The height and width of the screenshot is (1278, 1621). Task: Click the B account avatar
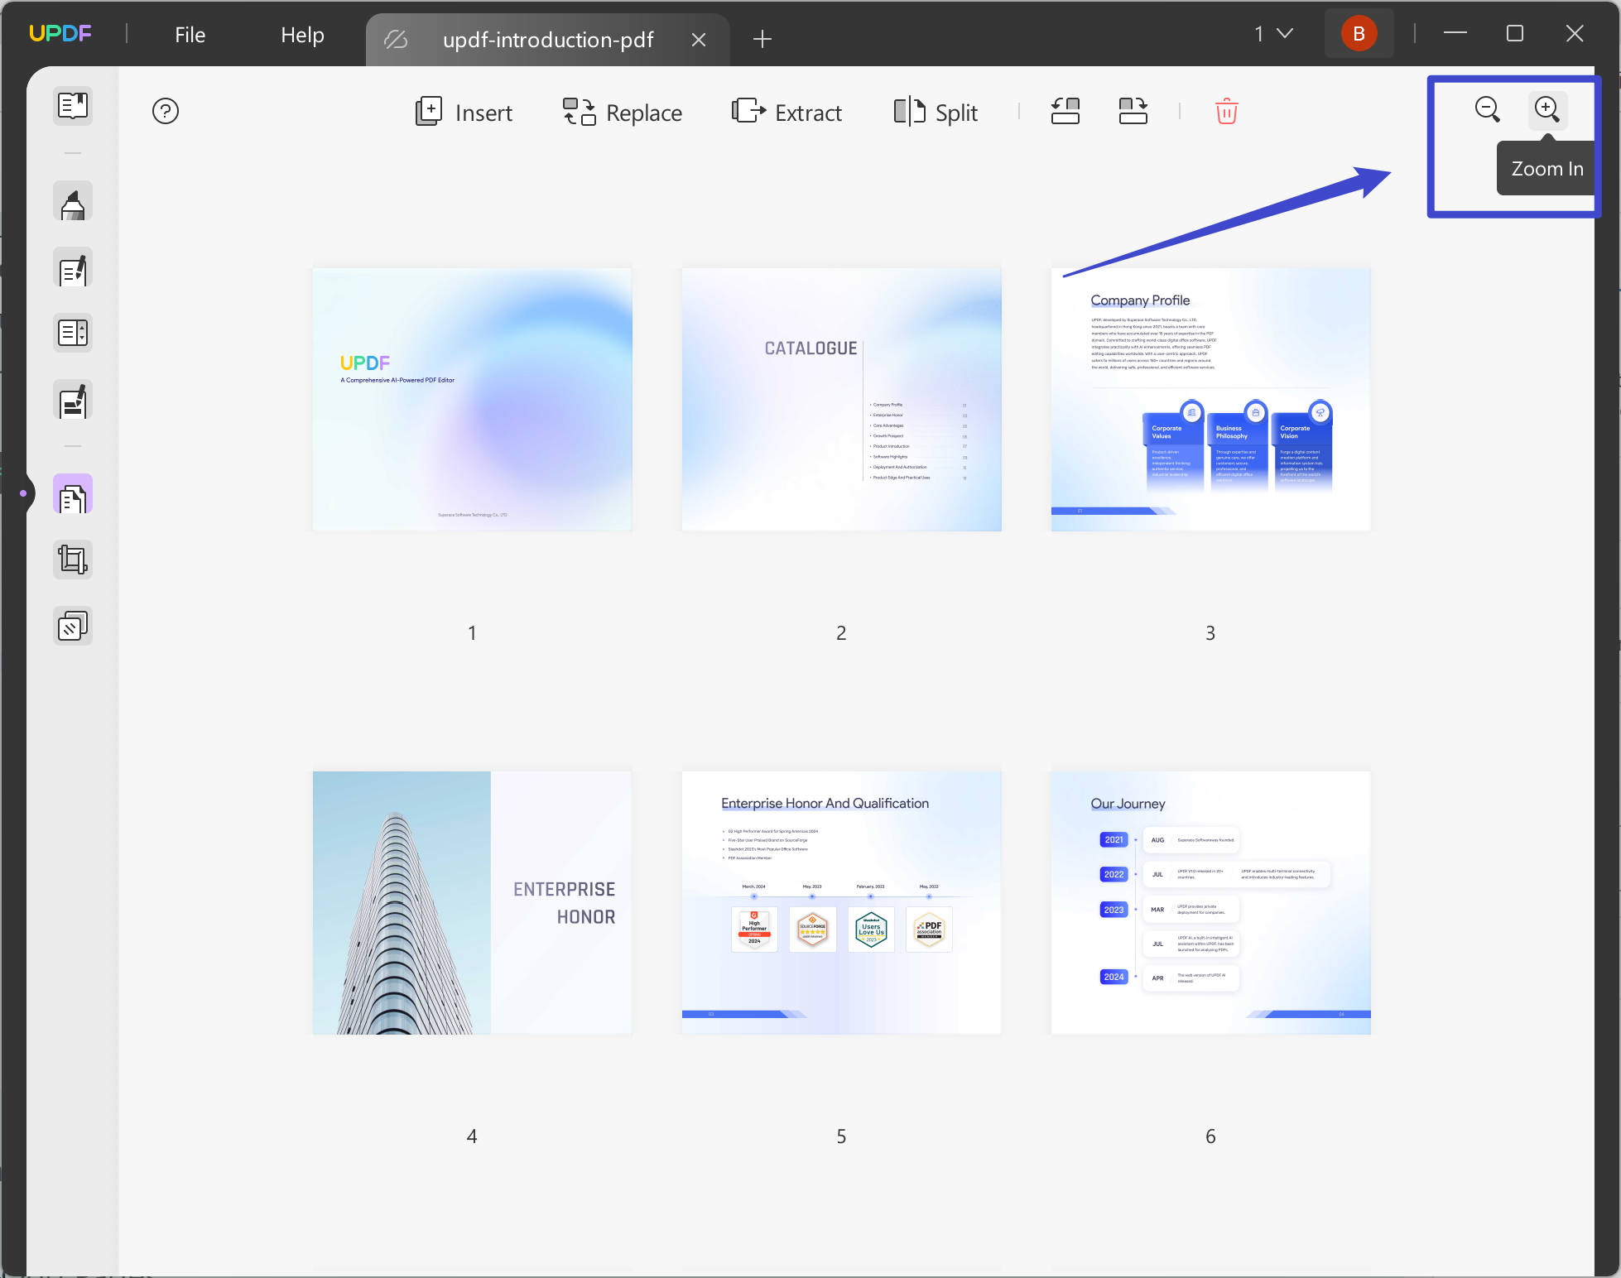(1359, 33)
